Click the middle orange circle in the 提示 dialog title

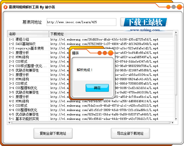pyautogui.click(x=105, y=53)
